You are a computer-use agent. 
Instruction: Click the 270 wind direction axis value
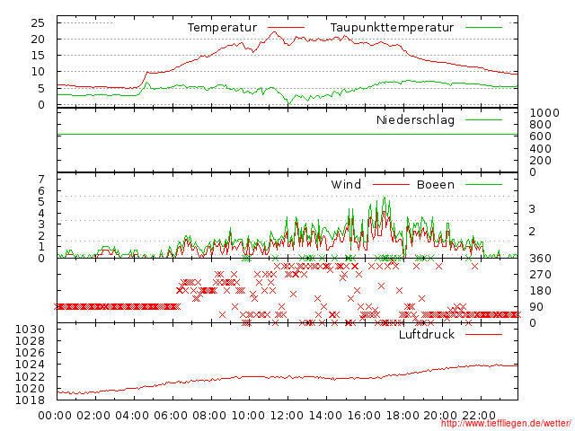tap(540, 275)
